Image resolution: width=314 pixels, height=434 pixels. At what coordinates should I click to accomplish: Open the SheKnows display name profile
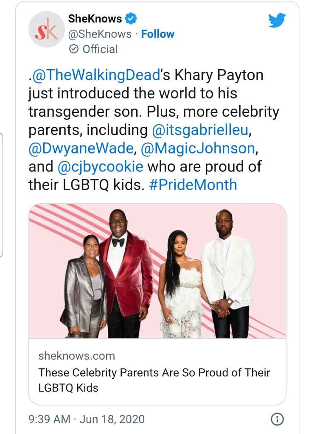coord(95,19)
